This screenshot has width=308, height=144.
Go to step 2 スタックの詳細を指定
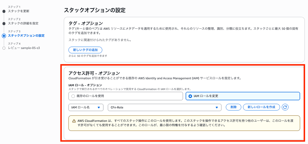(23, 23)
